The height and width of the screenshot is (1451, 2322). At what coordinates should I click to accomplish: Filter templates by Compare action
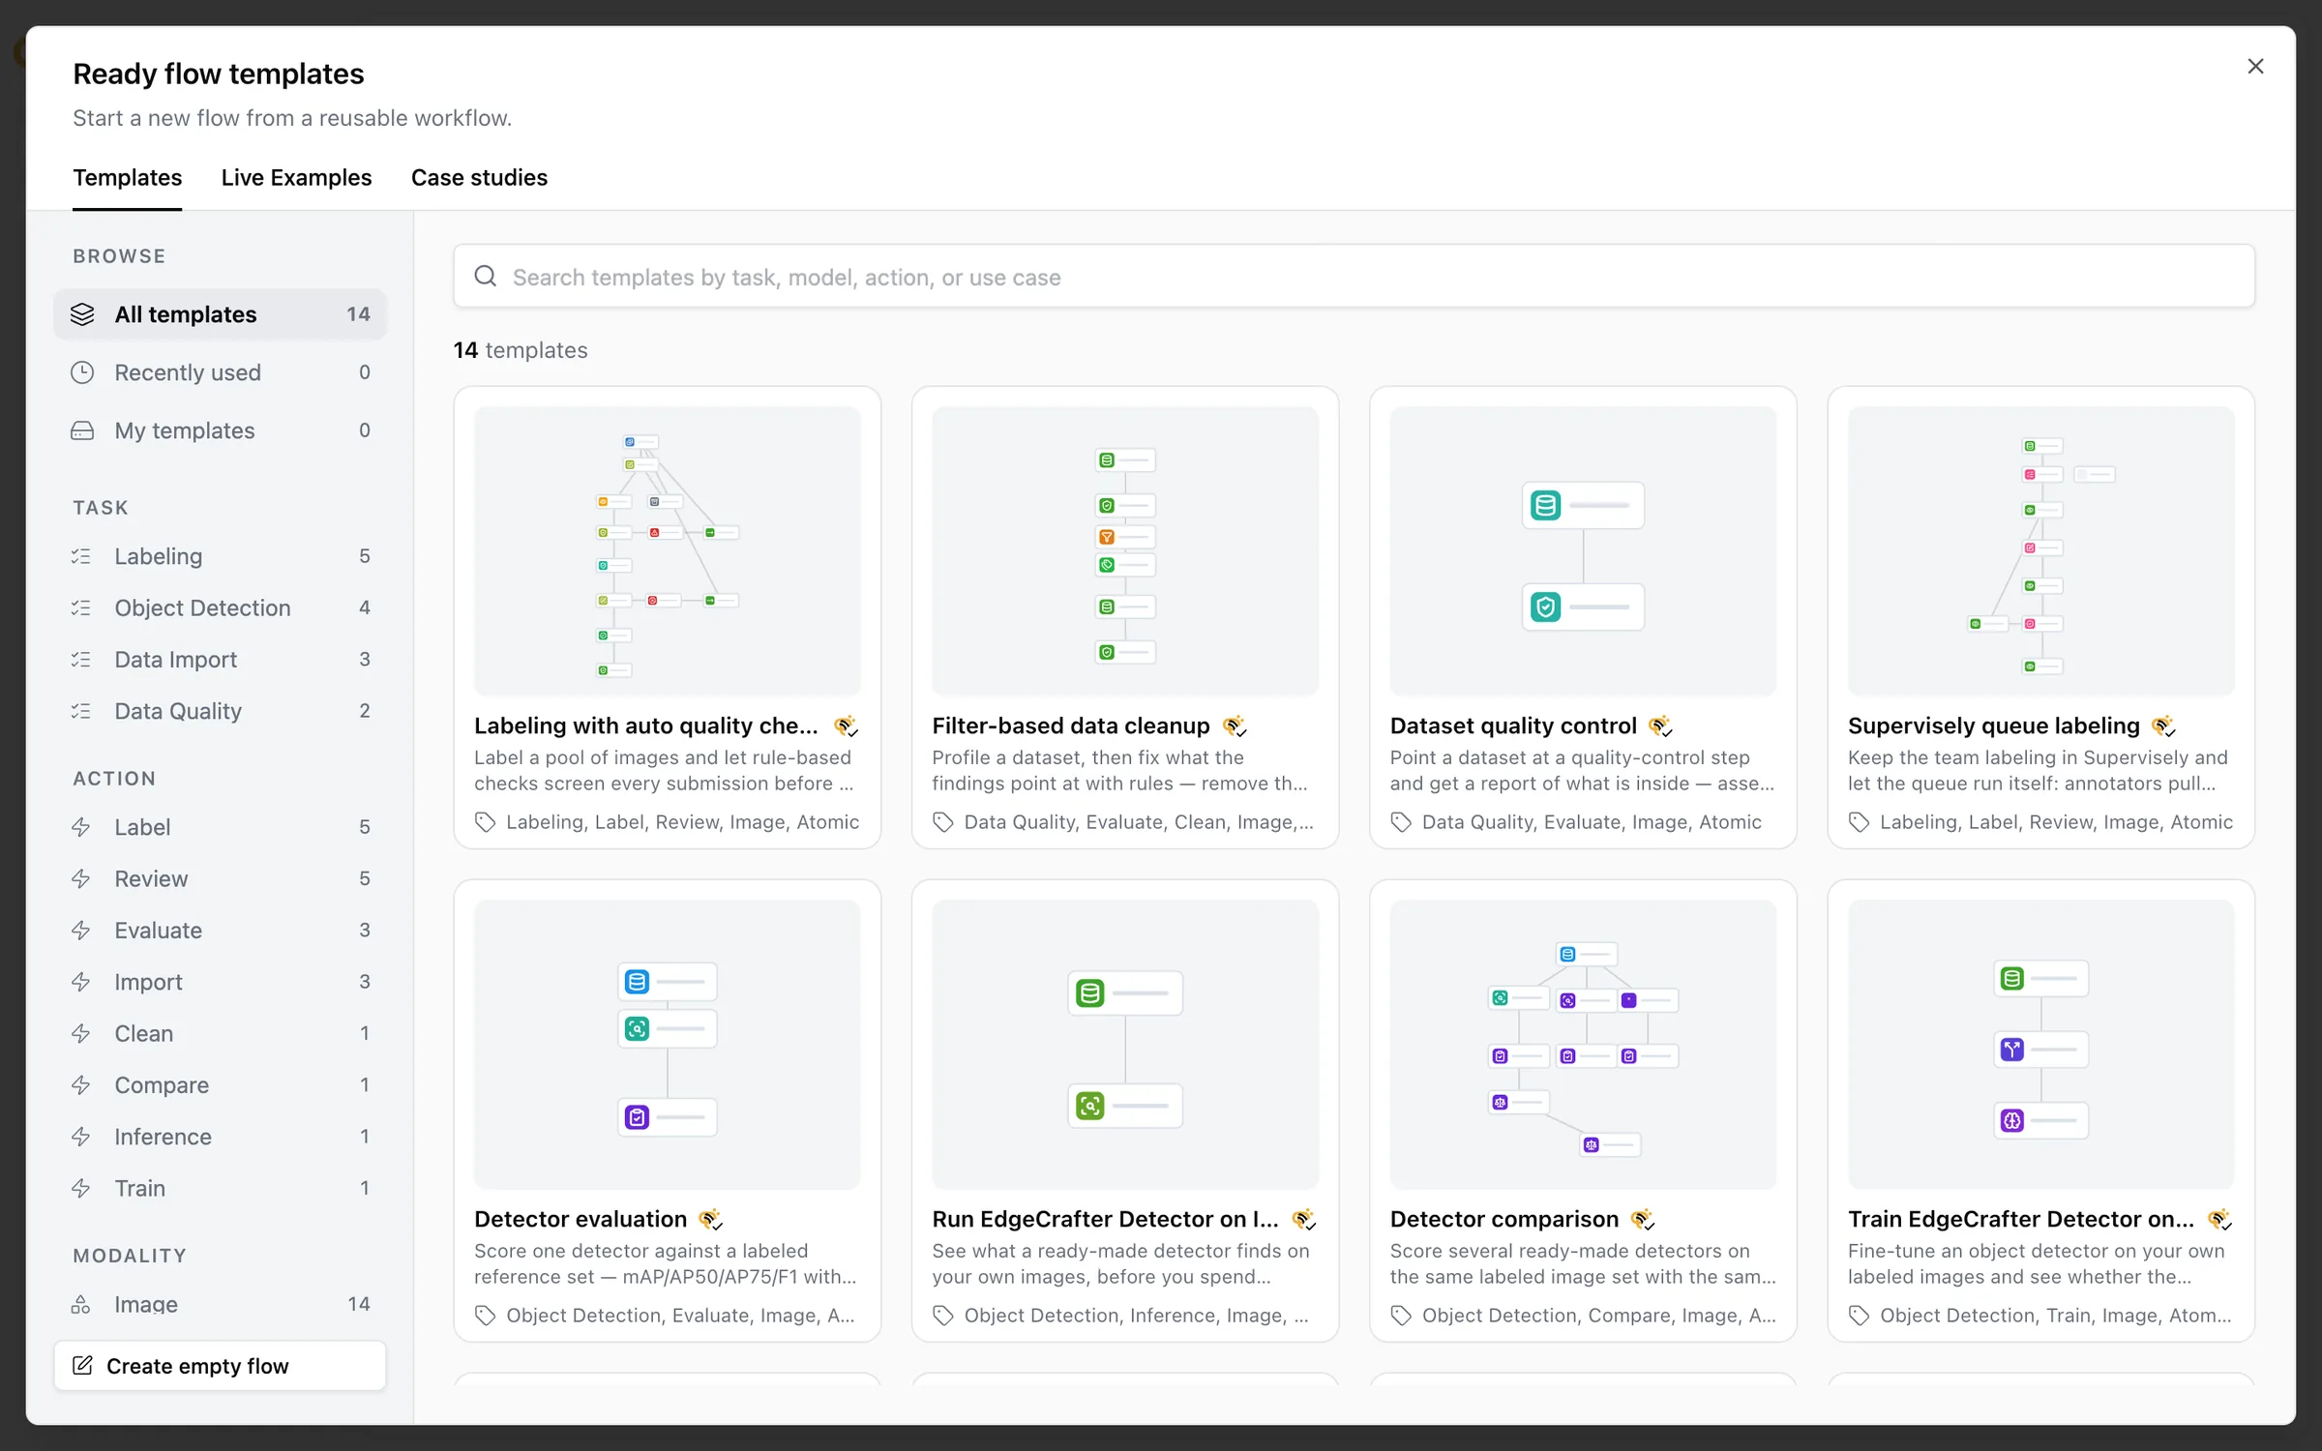(220, 1084)
